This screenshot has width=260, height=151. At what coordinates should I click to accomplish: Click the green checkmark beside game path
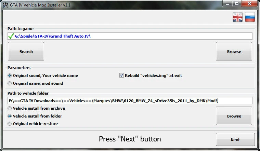[11, 36]
